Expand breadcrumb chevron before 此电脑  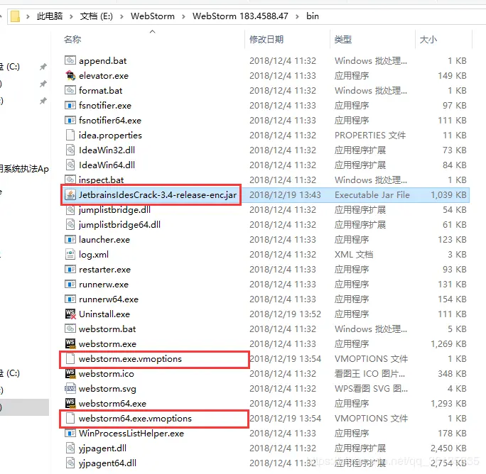(28, 16)
